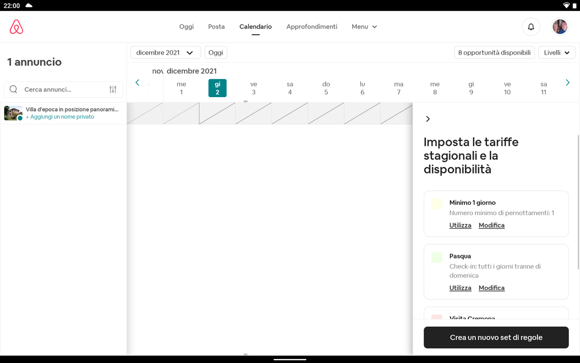The width and height of the screenshot is (580, 363).
Task: Open the listing filter settings icon
Action: click(113, 90)
